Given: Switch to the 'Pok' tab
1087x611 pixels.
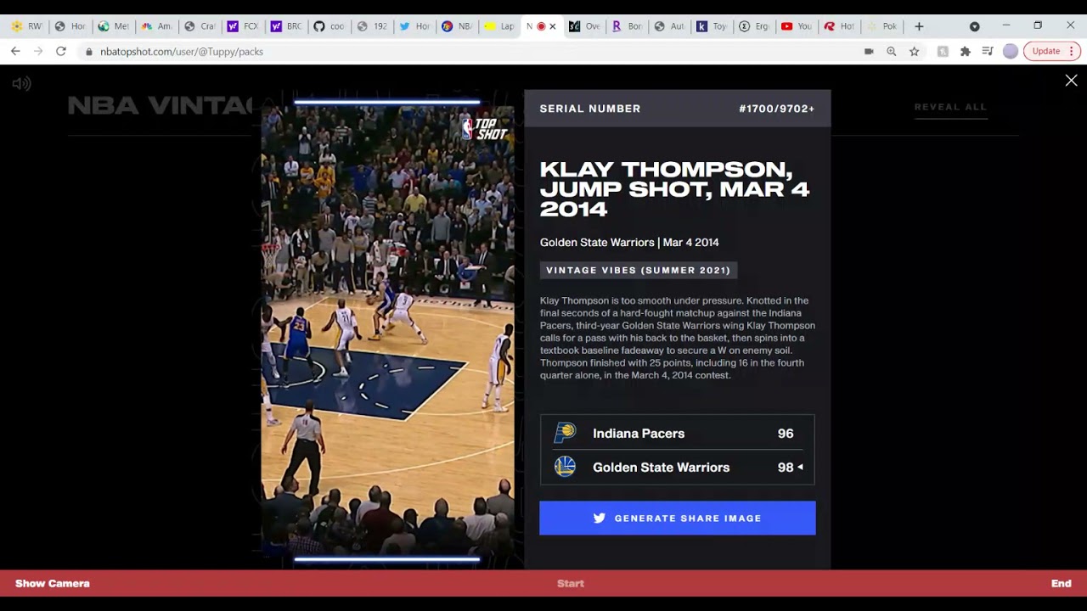Looking at the screenshot, I should pos(882,26).
